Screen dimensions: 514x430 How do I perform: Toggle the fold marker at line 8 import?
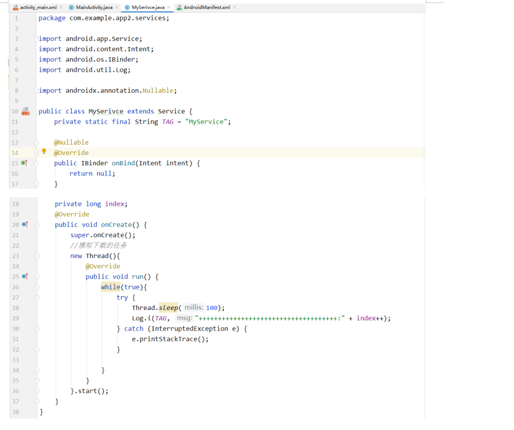pos(36,90)
